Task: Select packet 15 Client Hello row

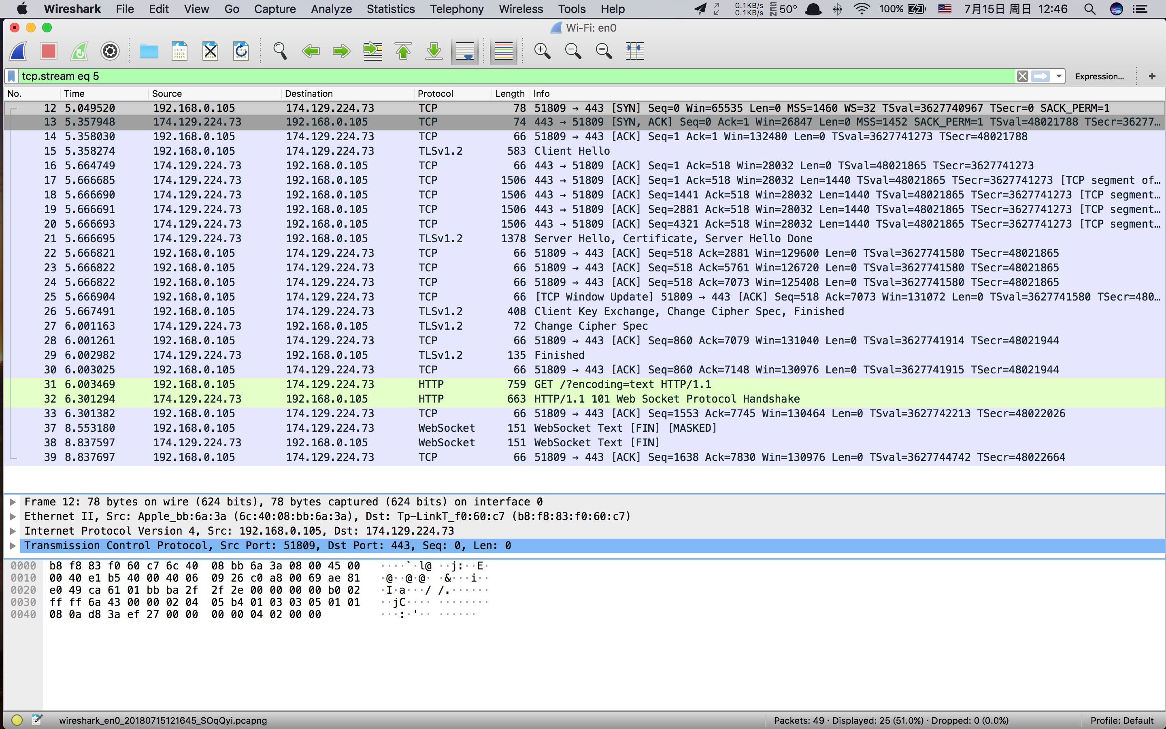Action: [x=584, y=151]
